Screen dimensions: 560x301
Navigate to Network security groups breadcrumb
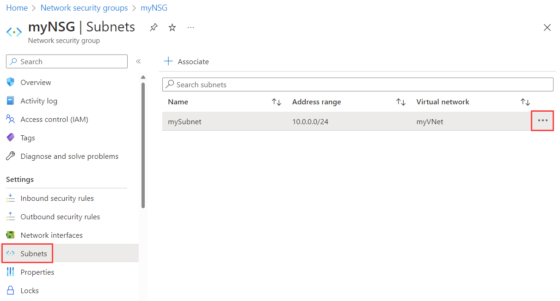[84, 7]
